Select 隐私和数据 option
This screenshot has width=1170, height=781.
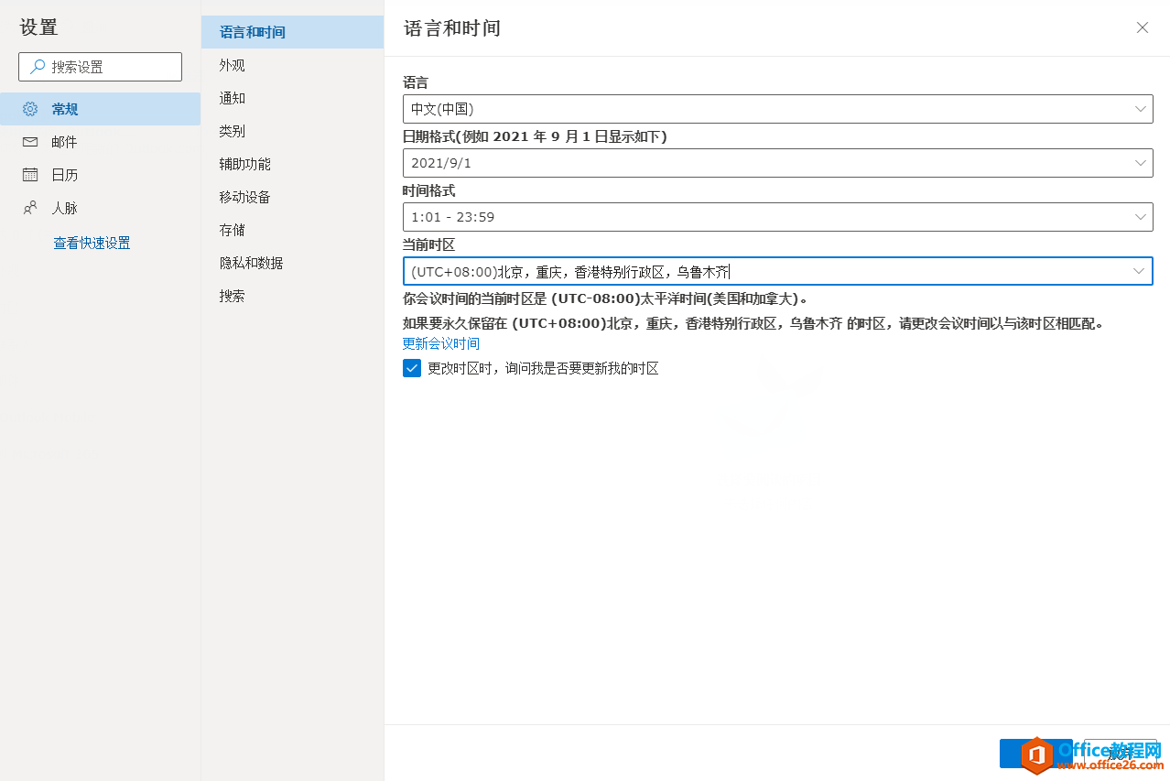click(x=252, y=263)
